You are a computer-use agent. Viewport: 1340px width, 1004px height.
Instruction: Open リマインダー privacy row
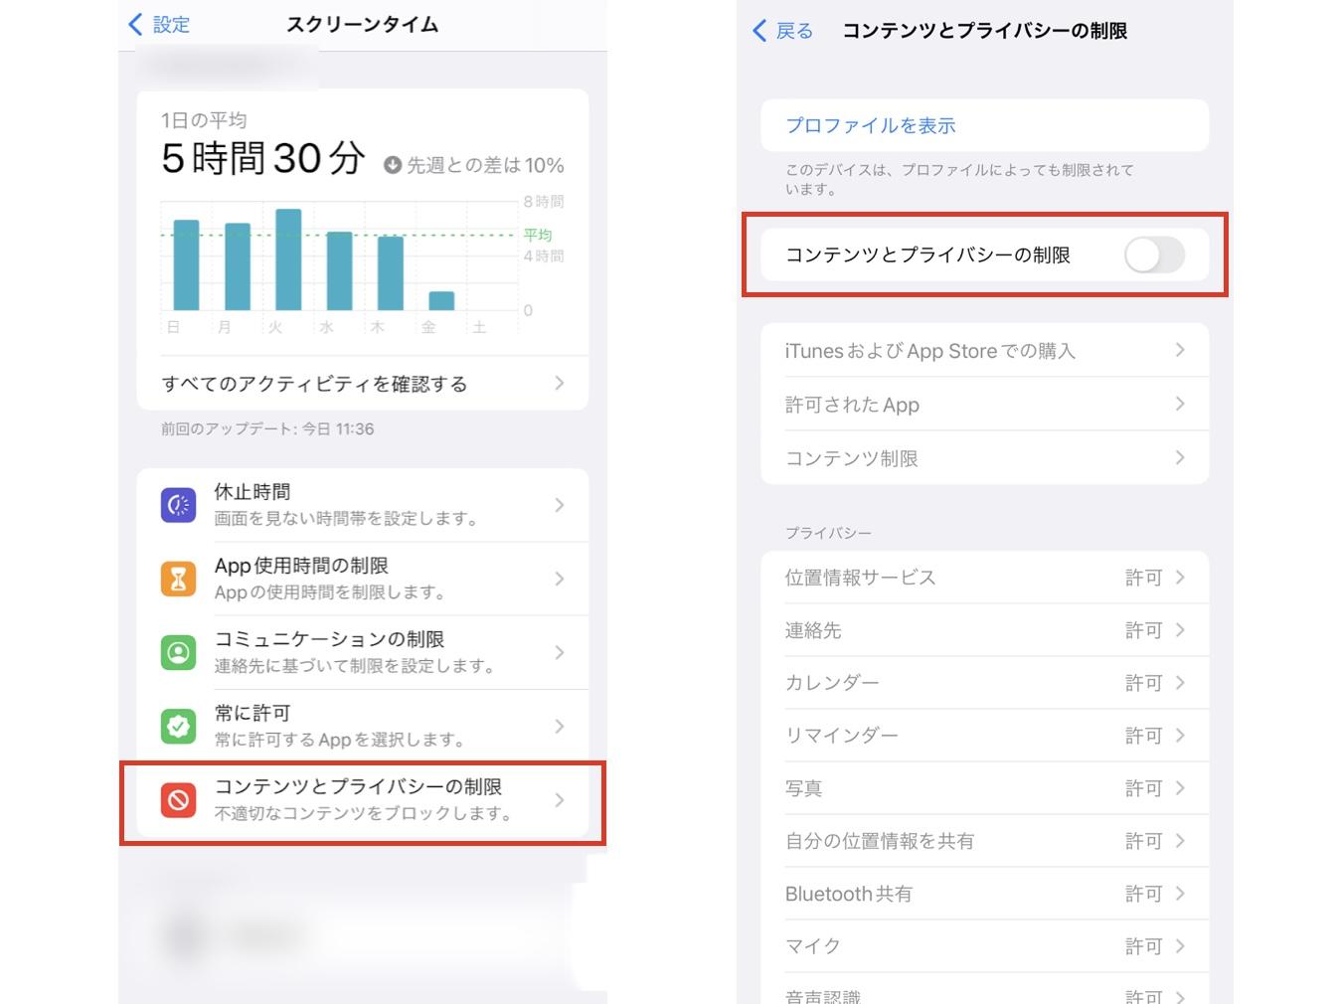(x=985, y=736)
